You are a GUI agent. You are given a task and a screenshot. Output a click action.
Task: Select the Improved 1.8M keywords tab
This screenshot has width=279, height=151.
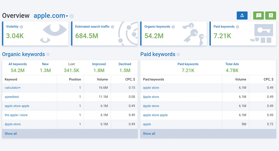[99, 67]
